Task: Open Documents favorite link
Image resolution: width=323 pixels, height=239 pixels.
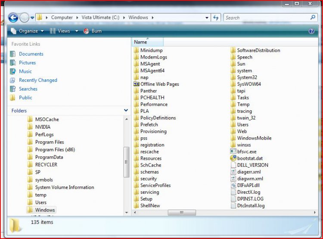Action: (31, 54)
